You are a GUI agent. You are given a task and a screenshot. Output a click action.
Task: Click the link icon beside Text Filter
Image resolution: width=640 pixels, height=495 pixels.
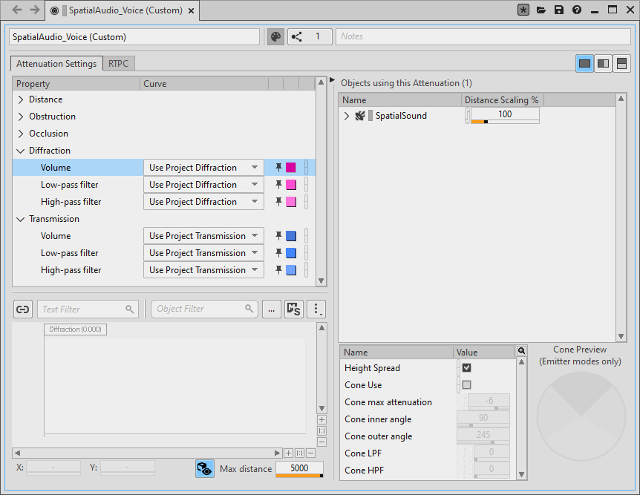coord(23,309)
